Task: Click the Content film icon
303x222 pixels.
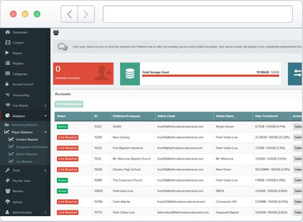Action: coord(8,42)
